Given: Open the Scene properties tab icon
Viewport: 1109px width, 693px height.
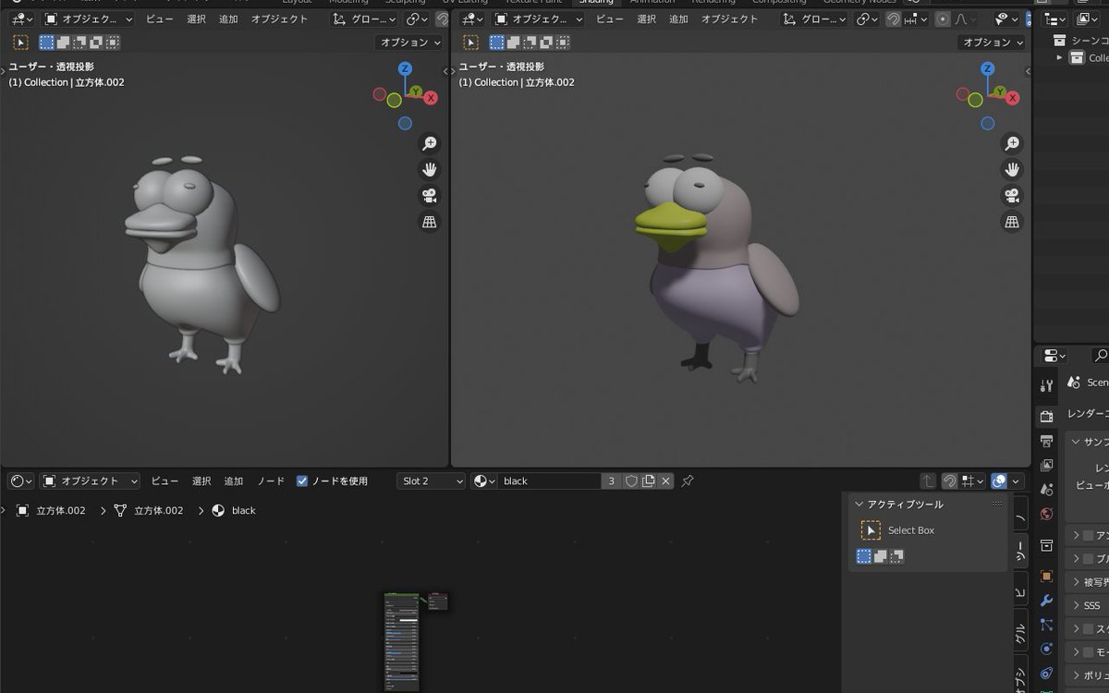Looking at the screenshot, I should pos(1046,489).
